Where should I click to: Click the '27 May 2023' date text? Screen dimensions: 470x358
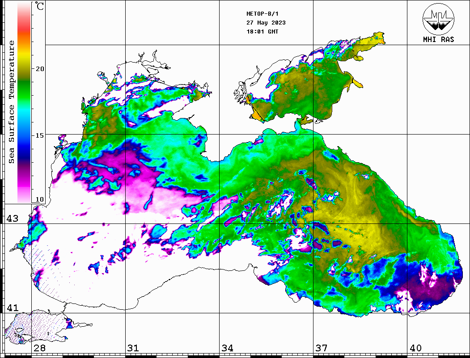266,23
